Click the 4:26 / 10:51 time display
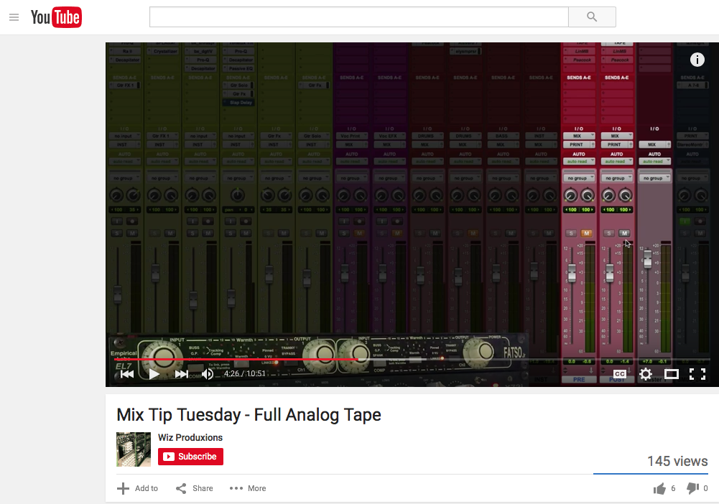The height and width of the screenshot is (504, 719). pos(244,373)
